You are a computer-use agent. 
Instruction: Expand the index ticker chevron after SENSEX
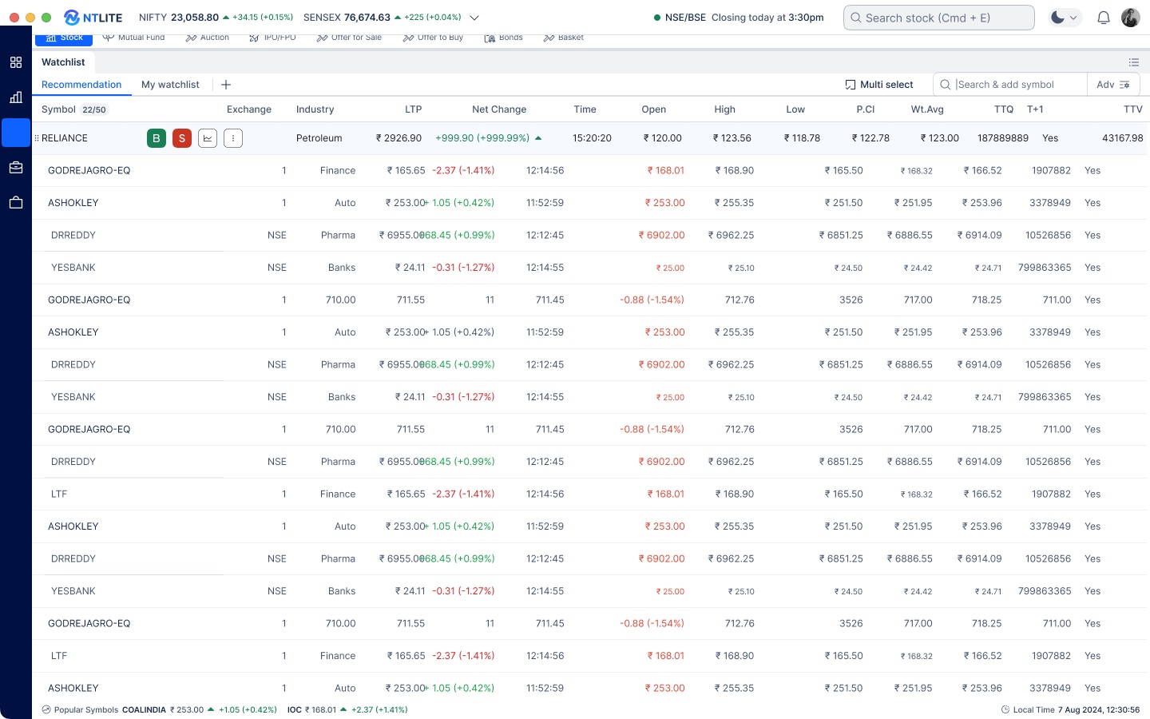point(474,18)
